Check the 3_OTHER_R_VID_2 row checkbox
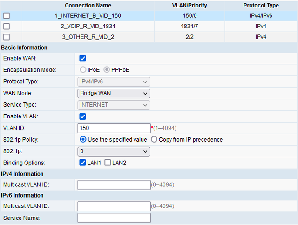The image size is (298, 225). coord(7,36)
